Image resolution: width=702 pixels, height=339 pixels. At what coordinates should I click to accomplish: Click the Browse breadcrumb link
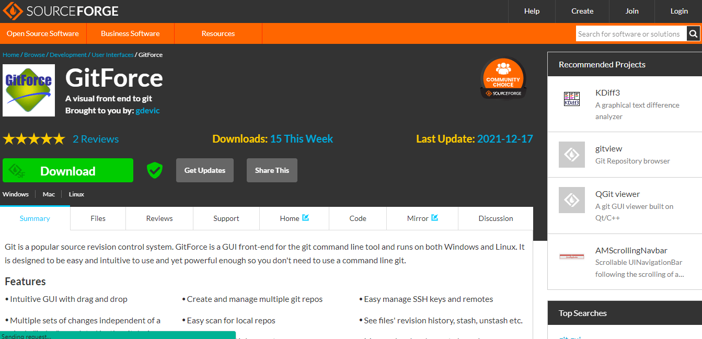click(x=34, y=55)
